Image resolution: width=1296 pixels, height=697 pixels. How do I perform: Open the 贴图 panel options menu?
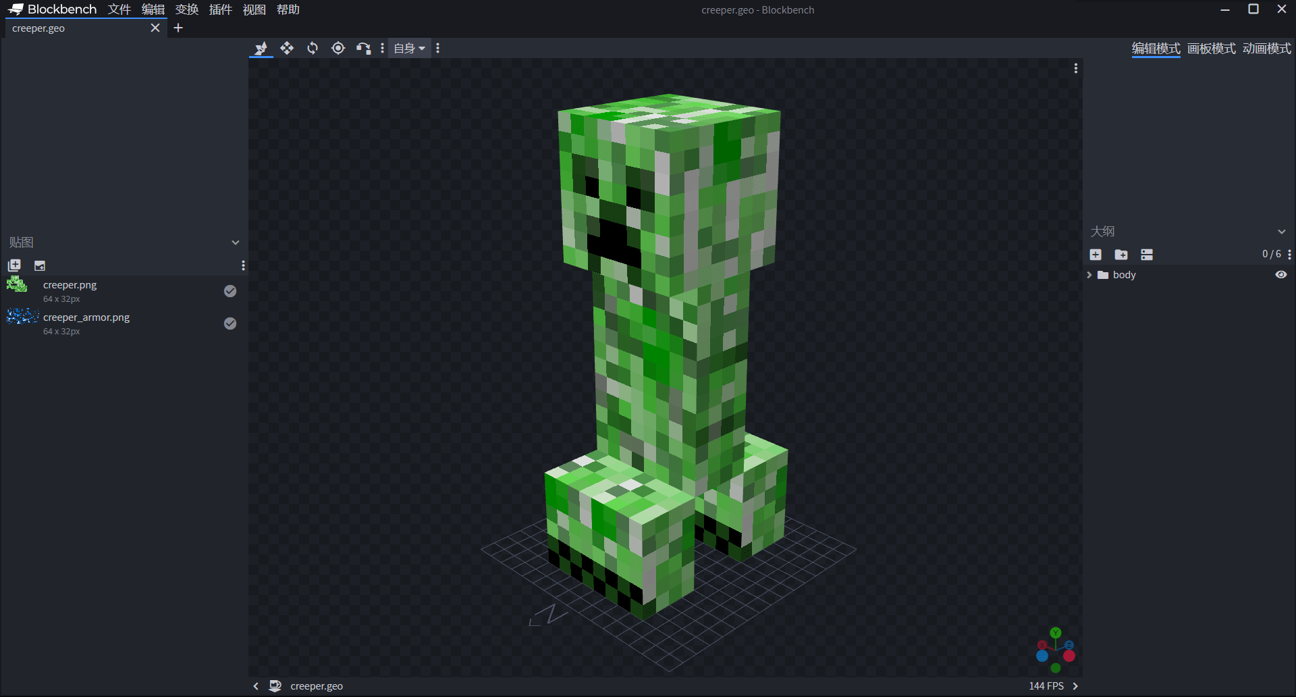(x=243, y=265)
